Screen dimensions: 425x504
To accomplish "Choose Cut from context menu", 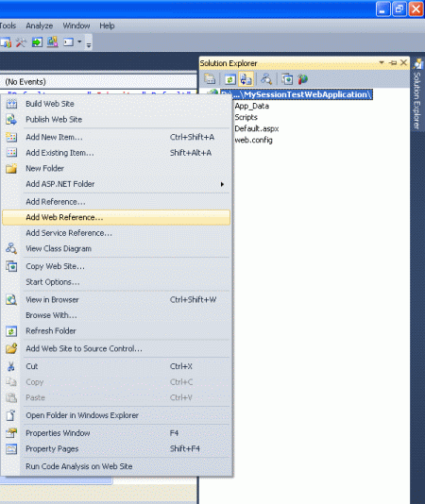I will pyautogui.click(x=116, y=366).
